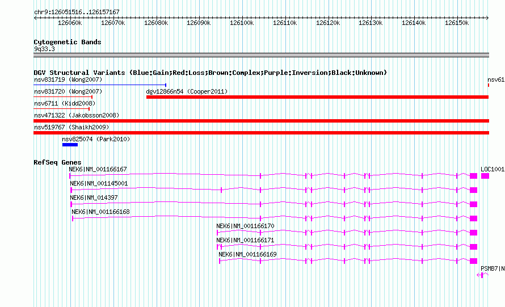Image resolution: width=505 pixels, height=307 pixels.
Task: Select the RefSeq Genes track title
Action: [x=57, y=162]
